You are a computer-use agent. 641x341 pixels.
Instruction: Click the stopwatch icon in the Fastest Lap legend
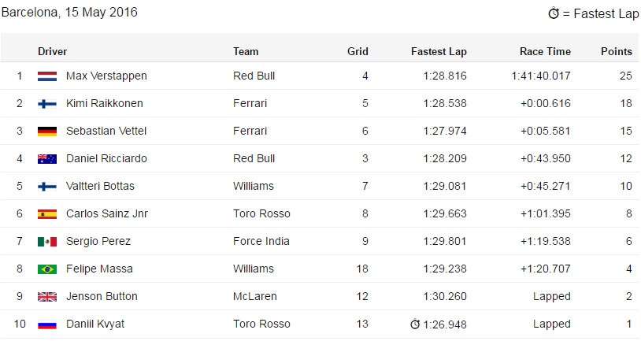click(554, 13)
